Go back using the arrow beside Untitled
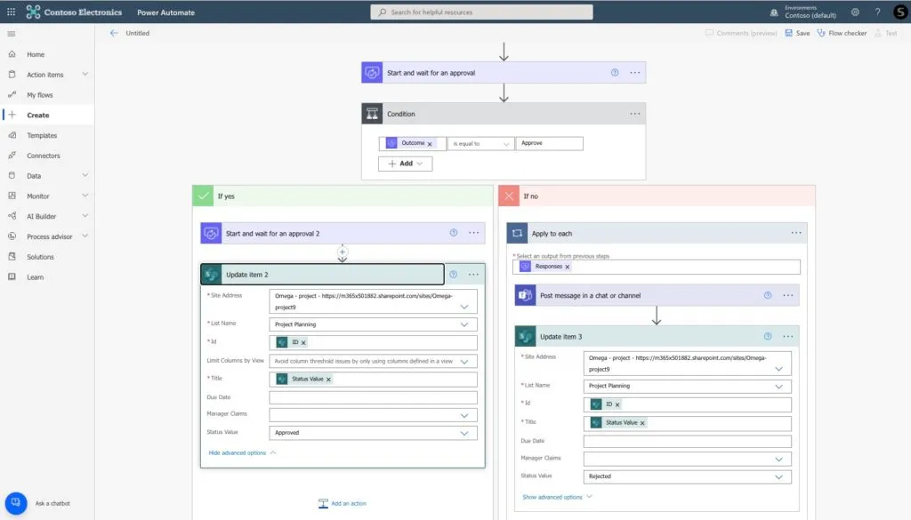The image size is (911, 520). pos(114,33)
